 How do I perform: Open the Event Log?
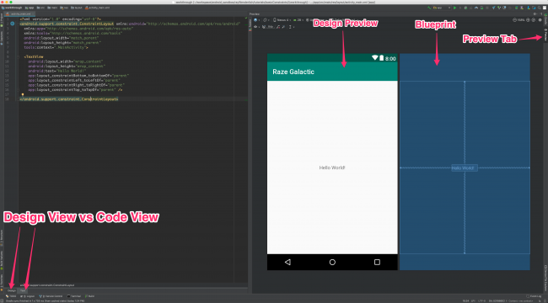[534, 296]
